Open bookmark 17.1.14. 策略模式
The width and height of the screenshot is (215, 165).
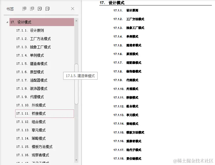click(x=31, y=138)
